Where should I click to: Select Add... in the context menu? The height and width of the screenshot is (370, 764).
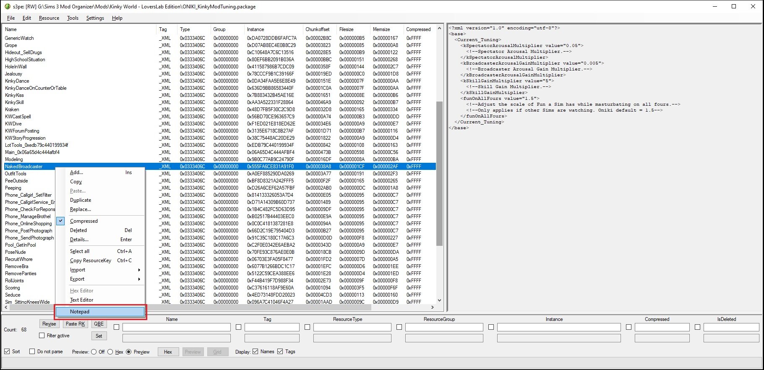tap(101, 172)
